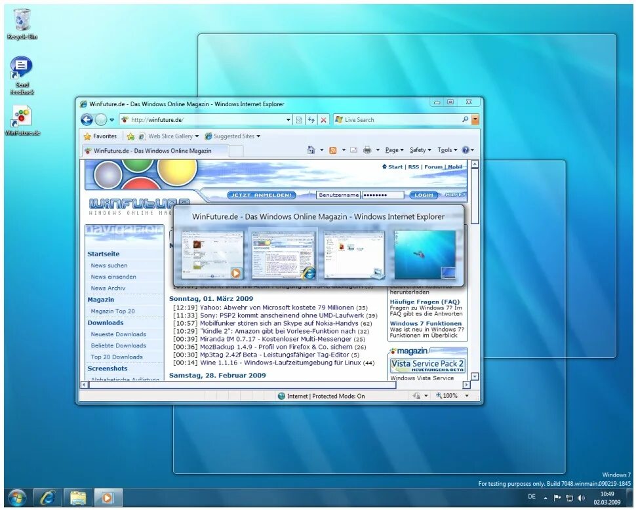Open the News suchen sidebar link
Screen dimensions: 636x510
click(109, 265)
